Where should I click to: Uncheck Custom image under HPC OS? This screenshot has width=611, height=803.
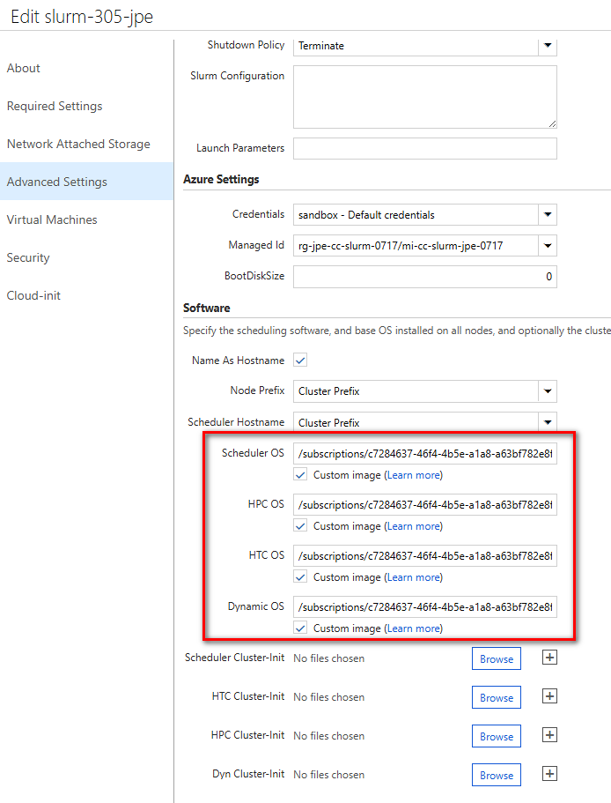(300, 526)
